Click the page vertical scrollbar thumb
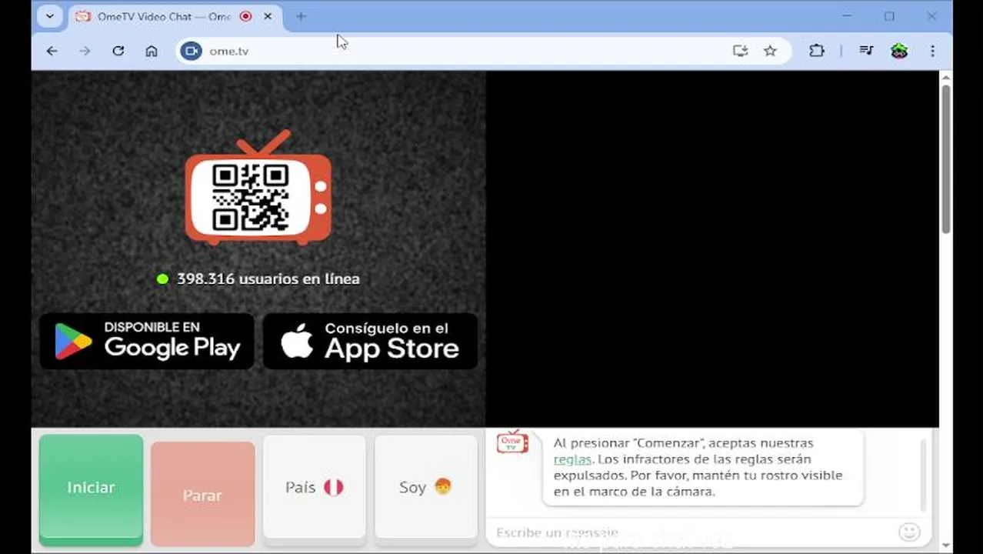This screenshot has height=554, width=983. click(945, 158)
